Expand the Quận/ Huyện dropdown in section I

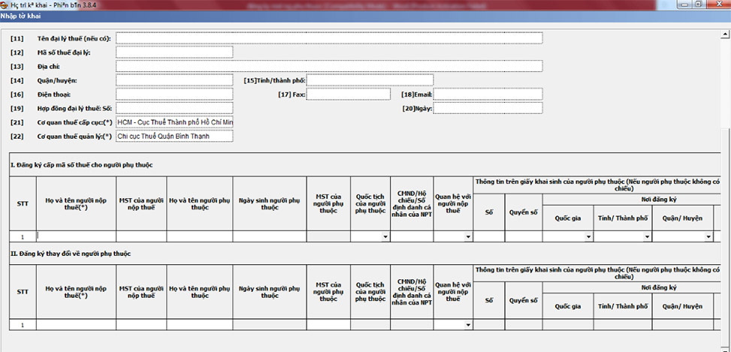pyautogui.click(x=708, y=236)
